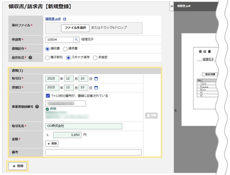Image resolution: width=230 pixels, height=175 pixels.
Task: Edit 受領日 month field
Action: point(69,87)
